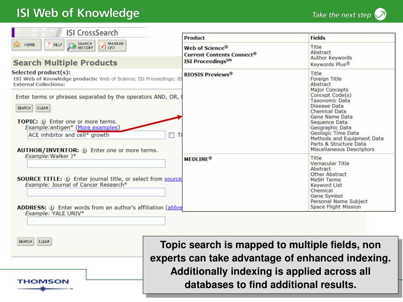Open the Help toolbar button

click(54, 45)
